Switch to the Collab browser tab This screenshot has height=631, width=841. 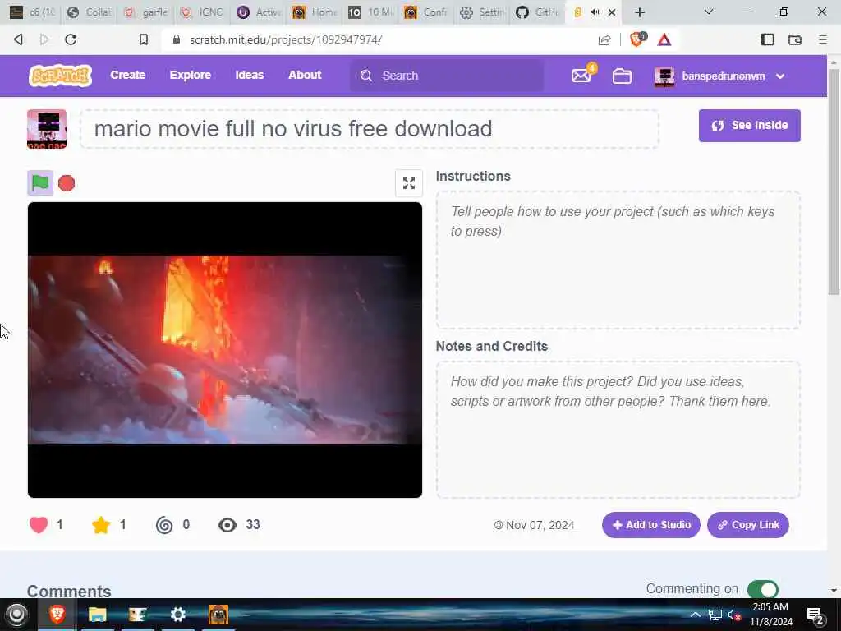click(90, 12)
